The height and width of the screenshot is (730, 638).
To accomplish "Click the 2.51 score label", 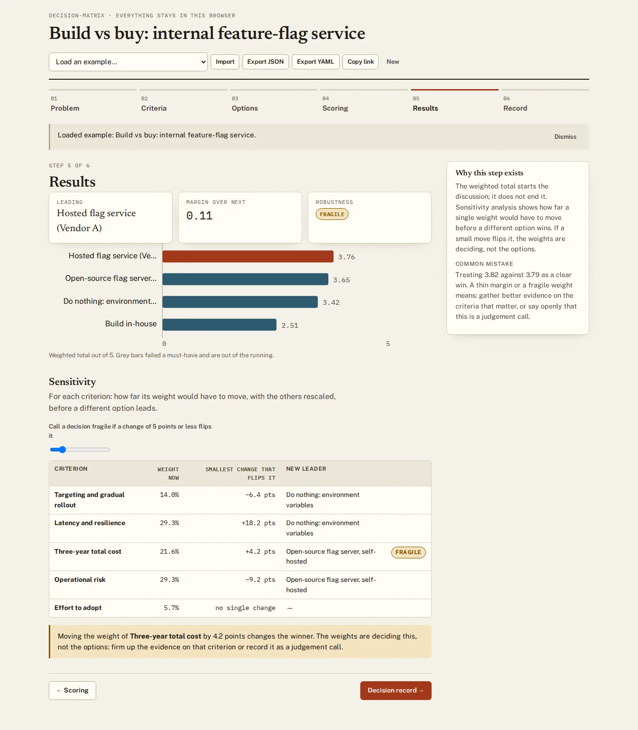I will coord(290,325).
